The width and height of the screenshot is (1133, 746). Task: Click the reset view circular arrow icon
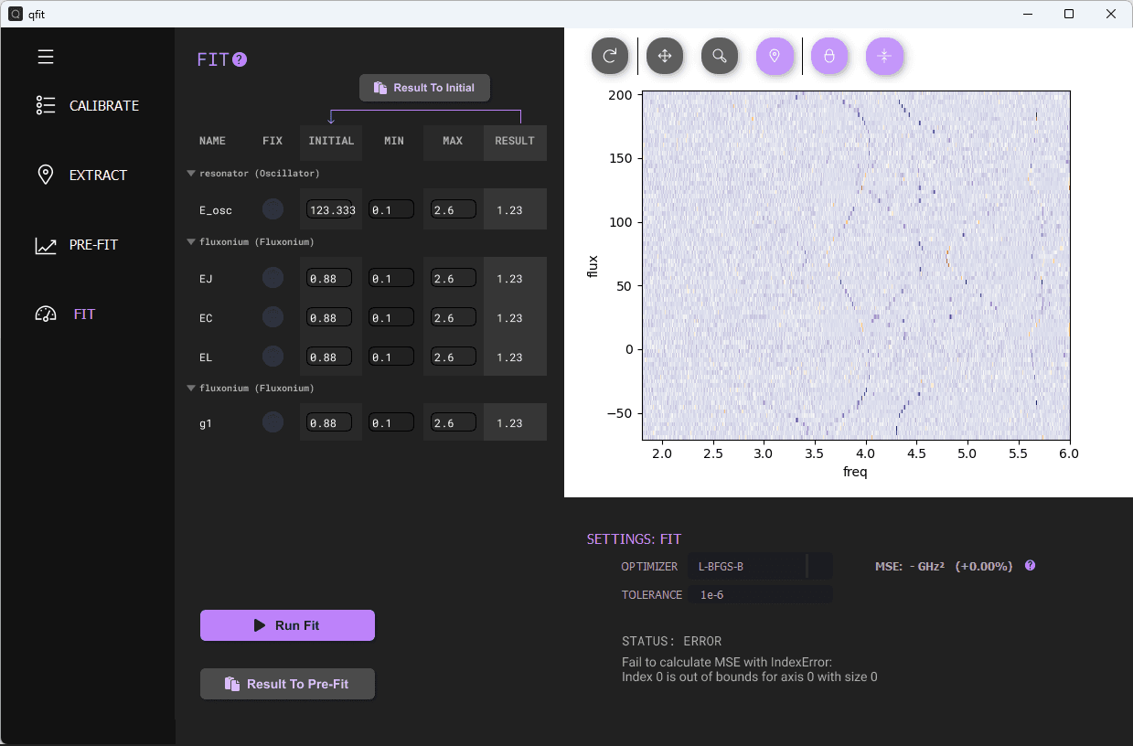[610, 57]
